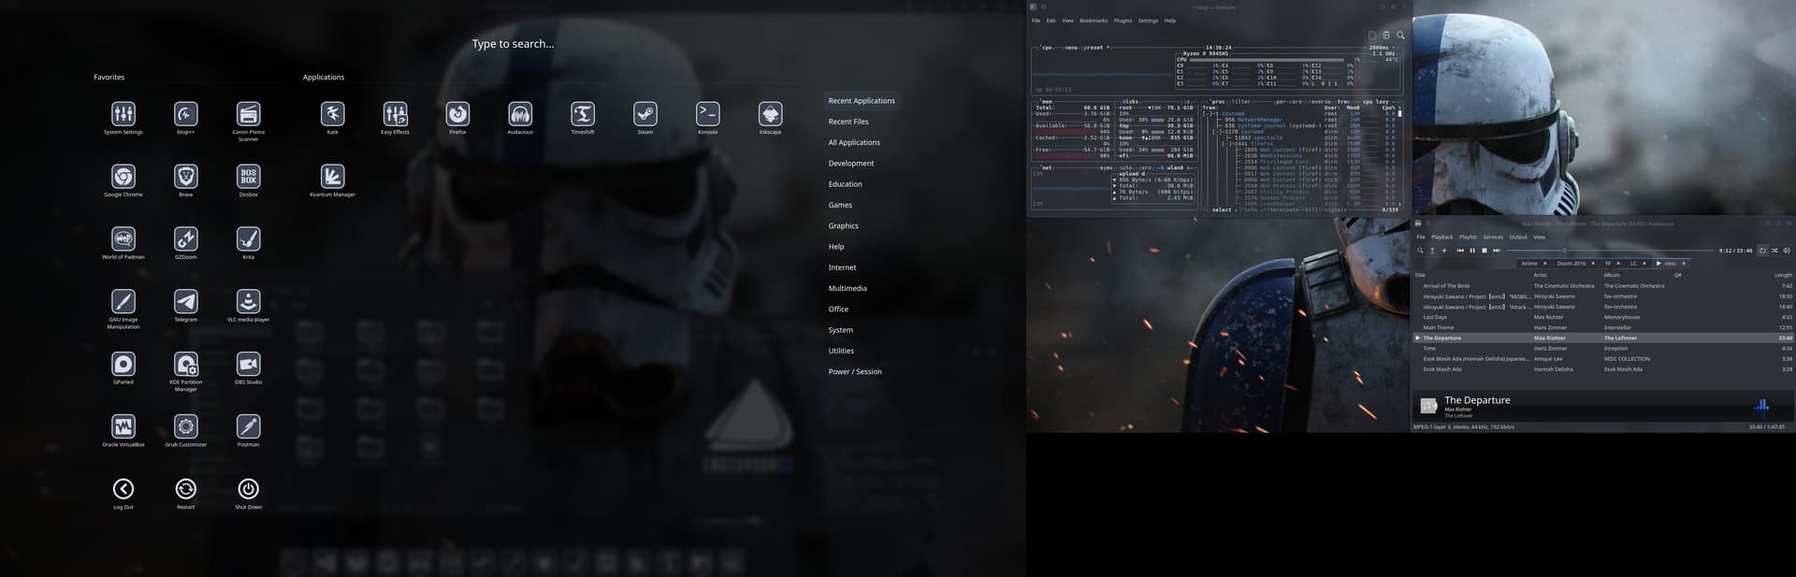Open the Graphics category
1796x577 pixels.
tap(843, 225)
